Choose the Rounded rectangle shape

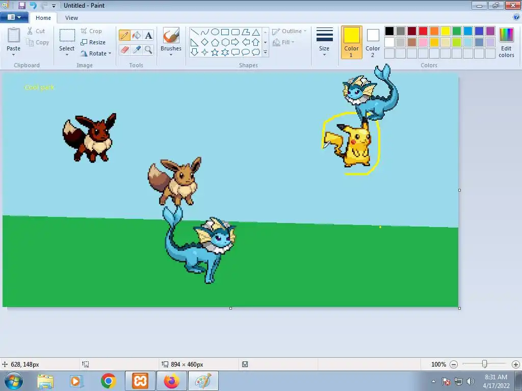tap(236, 32)
